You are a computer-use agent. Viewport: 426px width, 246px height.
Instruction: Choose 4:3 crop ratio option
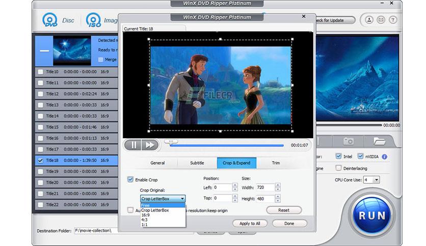tap(163, 220)
